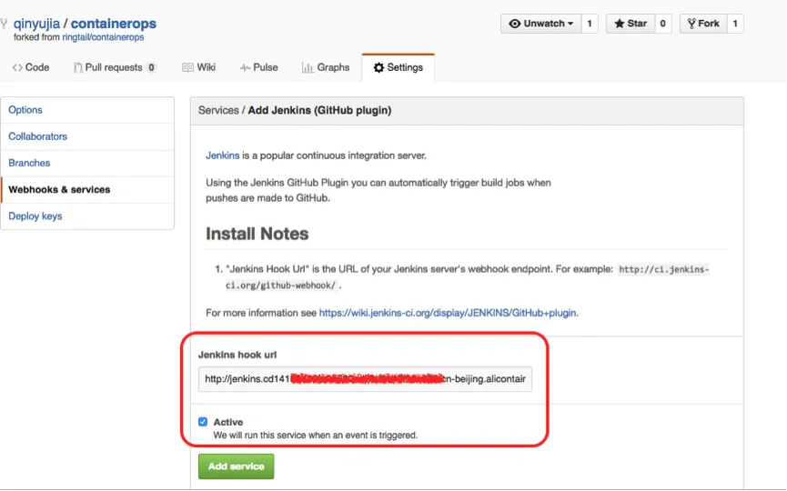Toggle the Active checkbox

click(x=203, y=422)
